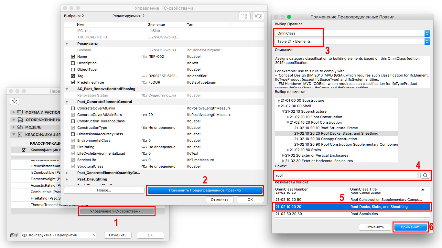This screenshot has width=442, height=248.
Task: Enable the ConcreteCoverAtLinks checkbox
Action: 73,108
